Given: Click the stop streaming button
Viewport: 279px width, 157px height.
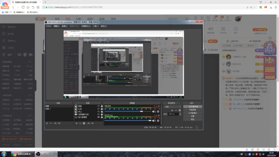Looking at the screenshot, I should 193,107.
